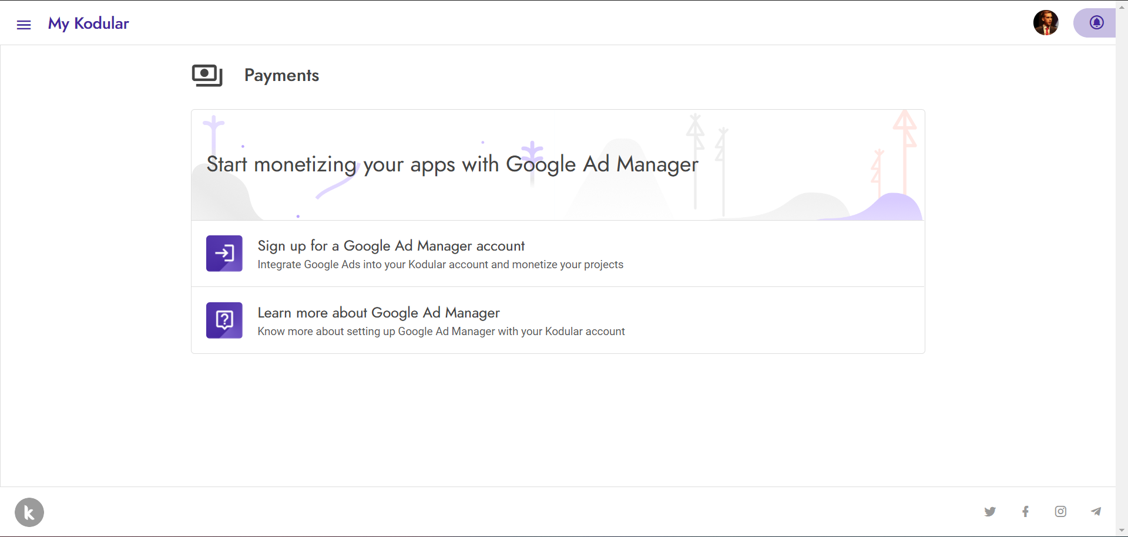The width and height of the screenshot is (1128, 537).
Task: Click the scrollbar down arrow
Action: click(x=1122, y=531)
